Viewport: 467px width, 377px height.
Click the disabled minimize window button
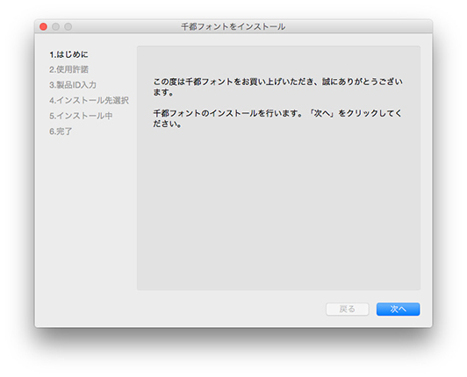[x=55, y=27]
